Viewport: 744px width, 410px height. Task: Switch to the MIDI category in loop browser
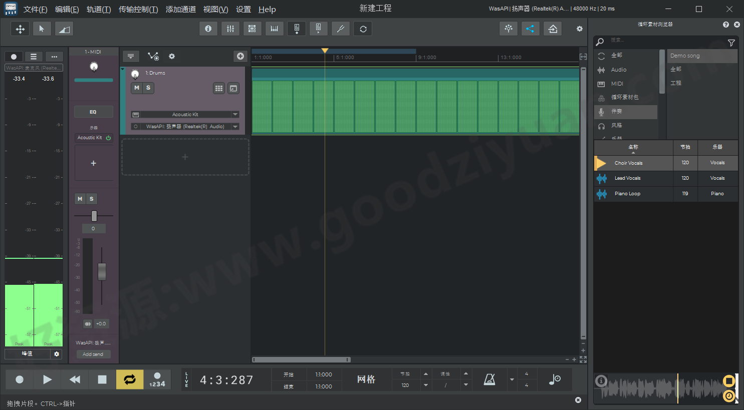(616, 83)
